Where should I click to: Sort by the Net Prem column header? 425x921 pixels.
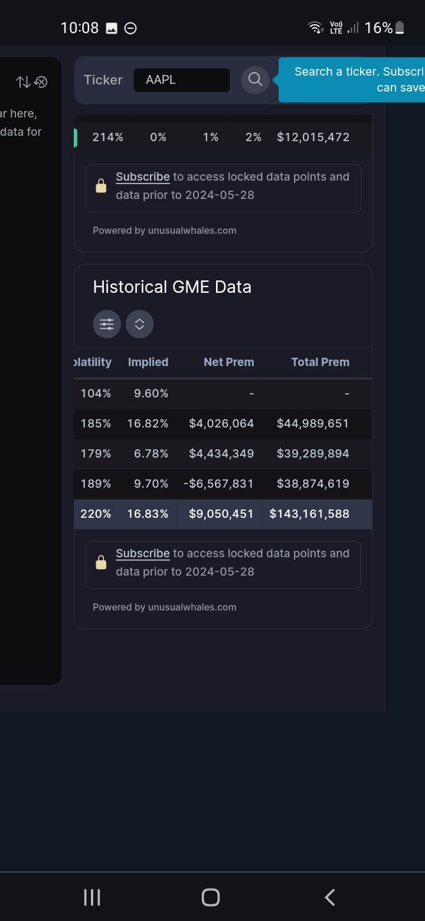coord(228,362)
